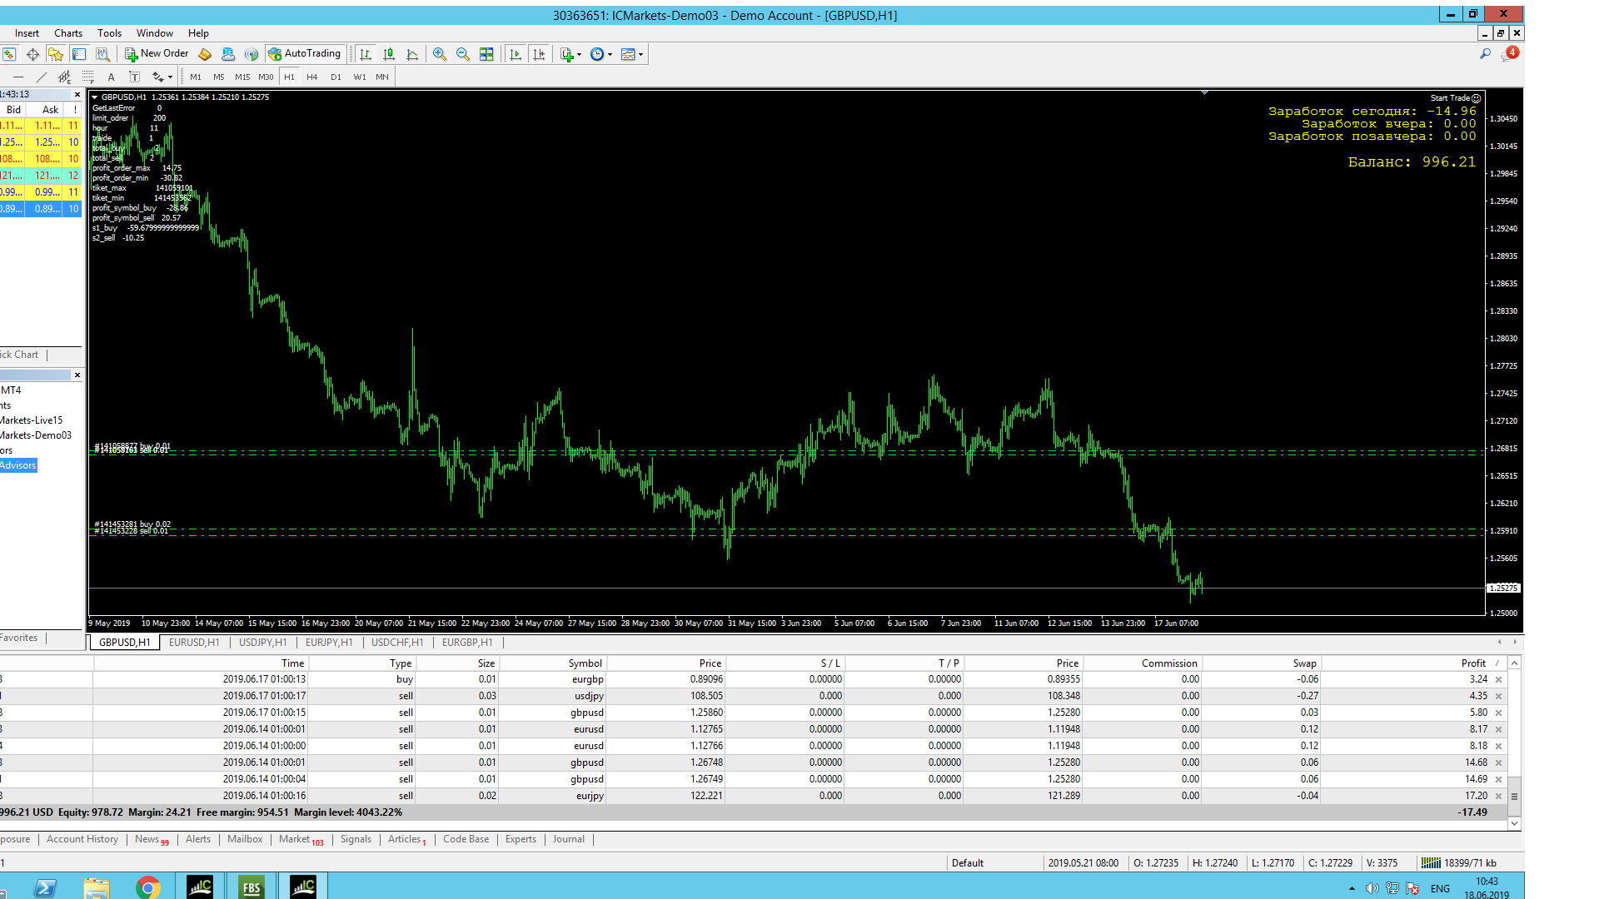Open Chrome from the taskbar
Image resolution: width=1599 pixels, height=899 pixels.
pos(148,887)
